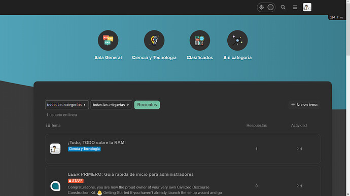Viewport: 350px width, 196px height.
Task: Click the Sala General category icon
Action: (108, 41)
